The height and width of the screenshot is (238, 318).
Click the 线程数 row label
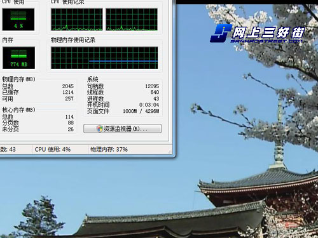tap(95, 93)
